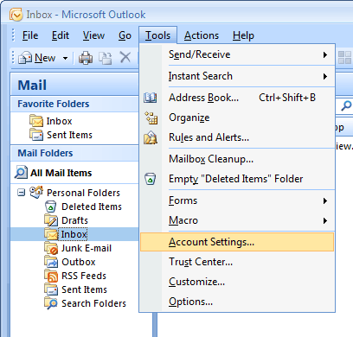Select Outbox label in folder tree
Image resolution: width=353 pixels, height=337 pixels.
[x=79, y=262]
